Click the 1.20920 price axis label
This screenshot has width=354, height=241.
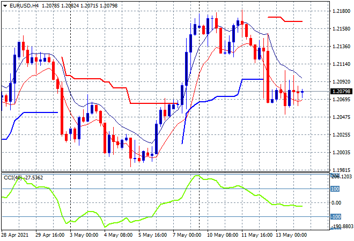click(342, 82)
